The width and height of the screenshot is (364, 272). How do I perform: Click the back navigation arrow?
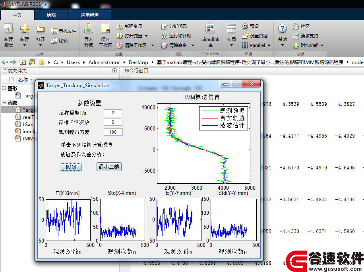click(4, 62)
